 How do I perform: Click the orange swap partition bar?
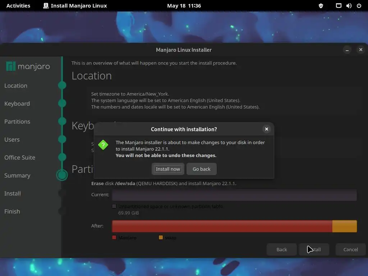click(345, 226)
